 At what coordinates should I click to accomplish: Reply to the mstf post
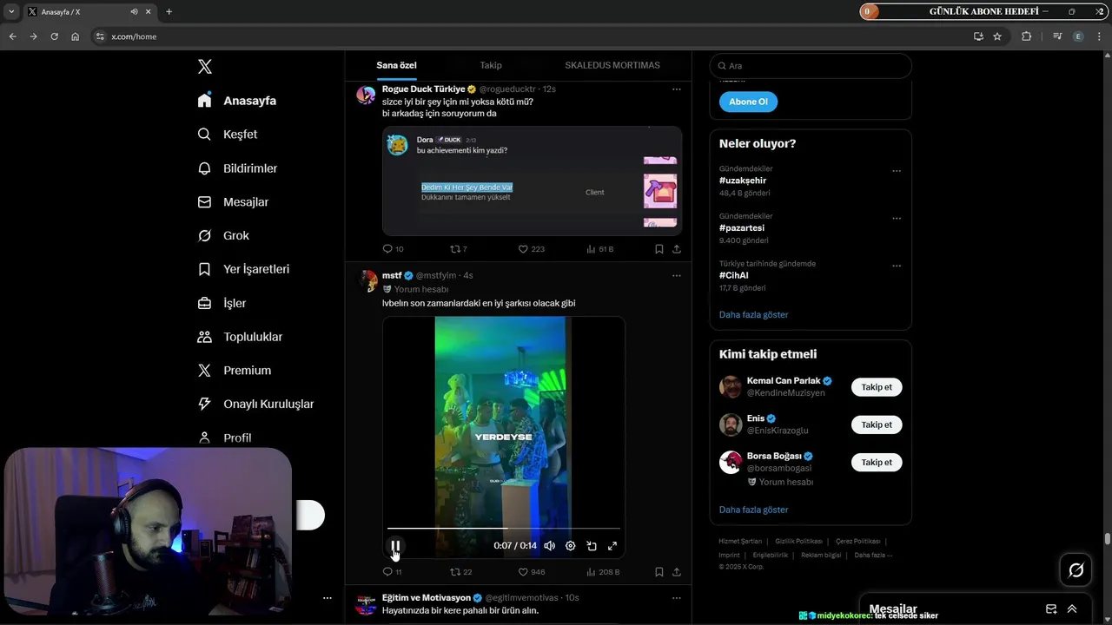click(x=392, y=572)
